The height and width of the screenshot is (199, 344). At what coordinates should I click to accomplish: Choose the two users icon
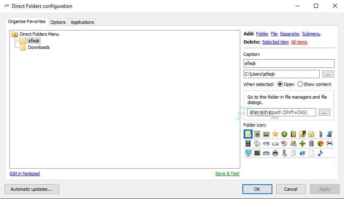[293, 143]
